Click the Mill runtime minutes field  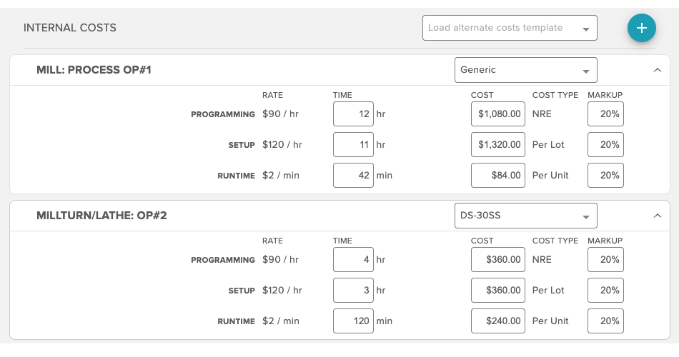(x=353, y=176)
